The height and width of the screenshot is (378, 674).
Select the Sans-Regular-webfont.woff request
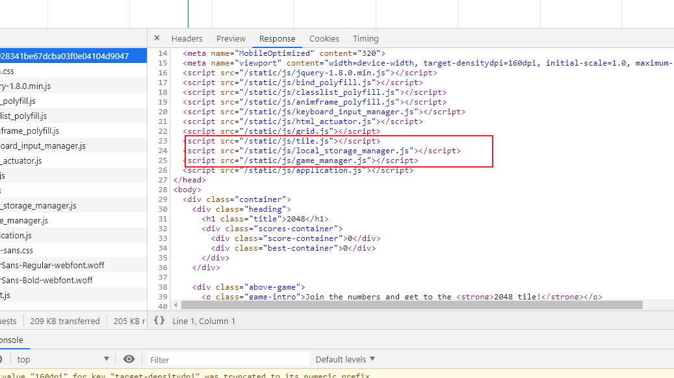coord(73,265)
